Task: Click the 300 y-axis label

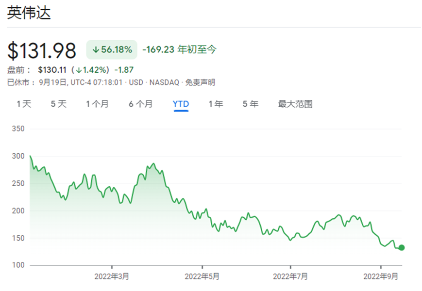Action: click(18, 156)
